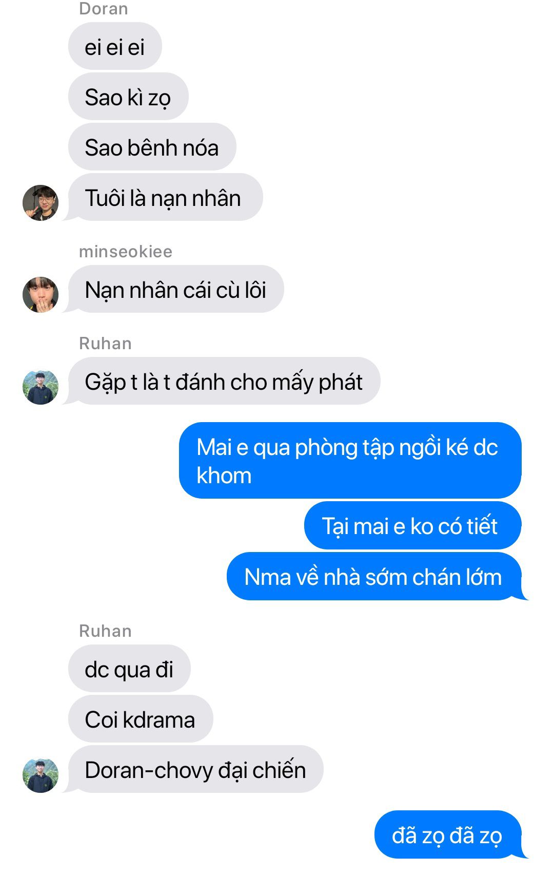Tap the 'minseokiee' sender name
Screen dimensions: 554x873
point(126,252)
